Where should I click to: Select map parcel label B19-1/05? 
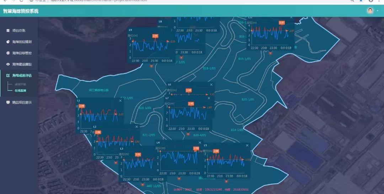[244, 59]
